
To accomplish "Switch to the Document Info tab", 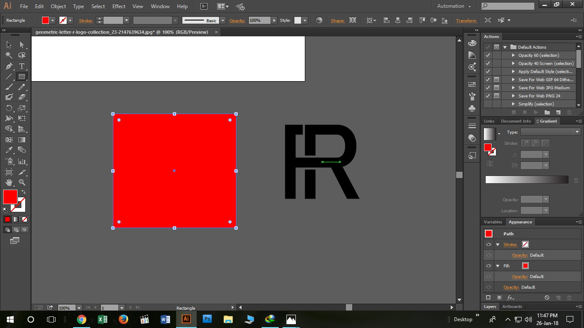I will click(x=516, y=121).
